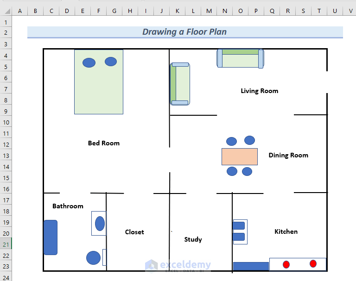
Task: Select column K header
Action: click(178, 11)
